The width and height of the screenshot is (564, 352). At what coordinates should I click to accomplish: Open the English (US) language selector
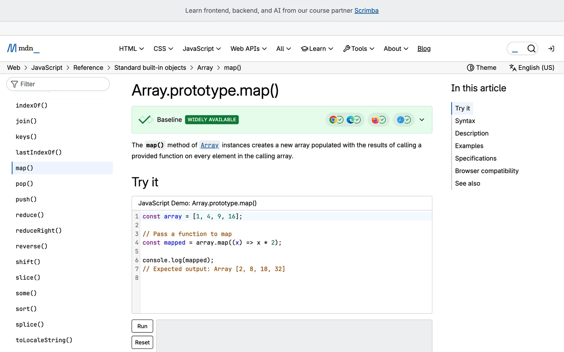(531, 68)
